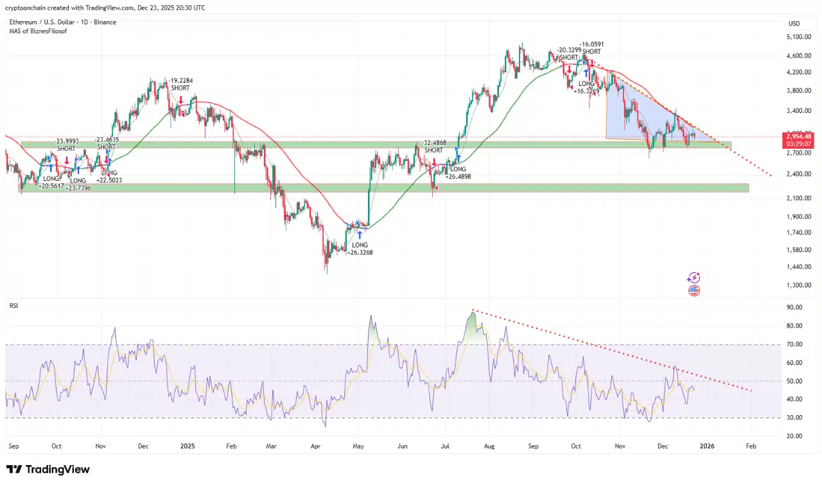Click the MAS of BiznesFilosof indicator label
Screen dimensions: 822x485
(x=37, y=31)
